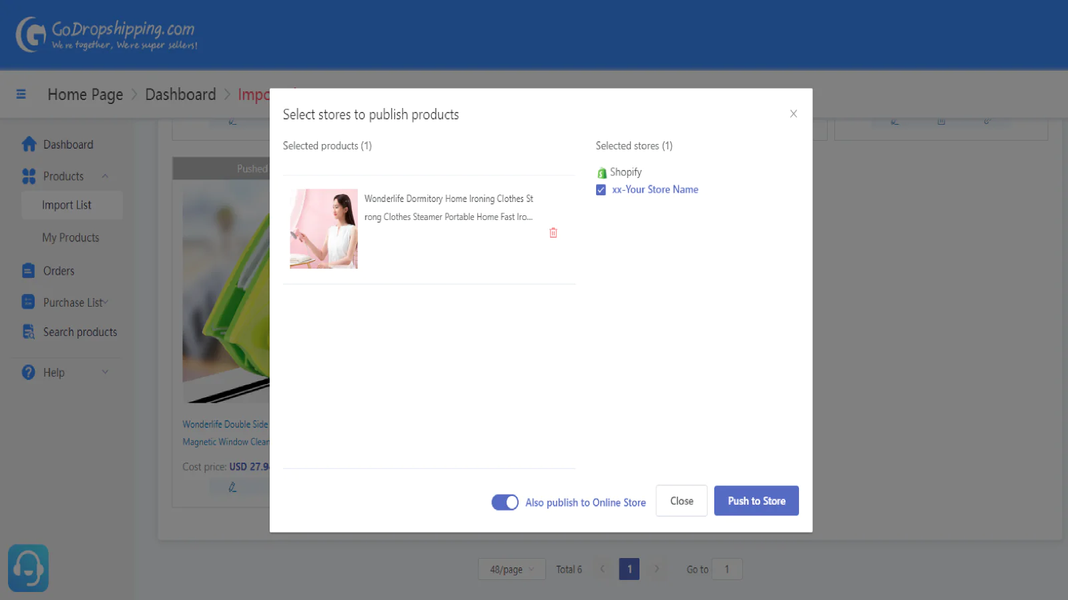Open My Products in sidebar

71,238
